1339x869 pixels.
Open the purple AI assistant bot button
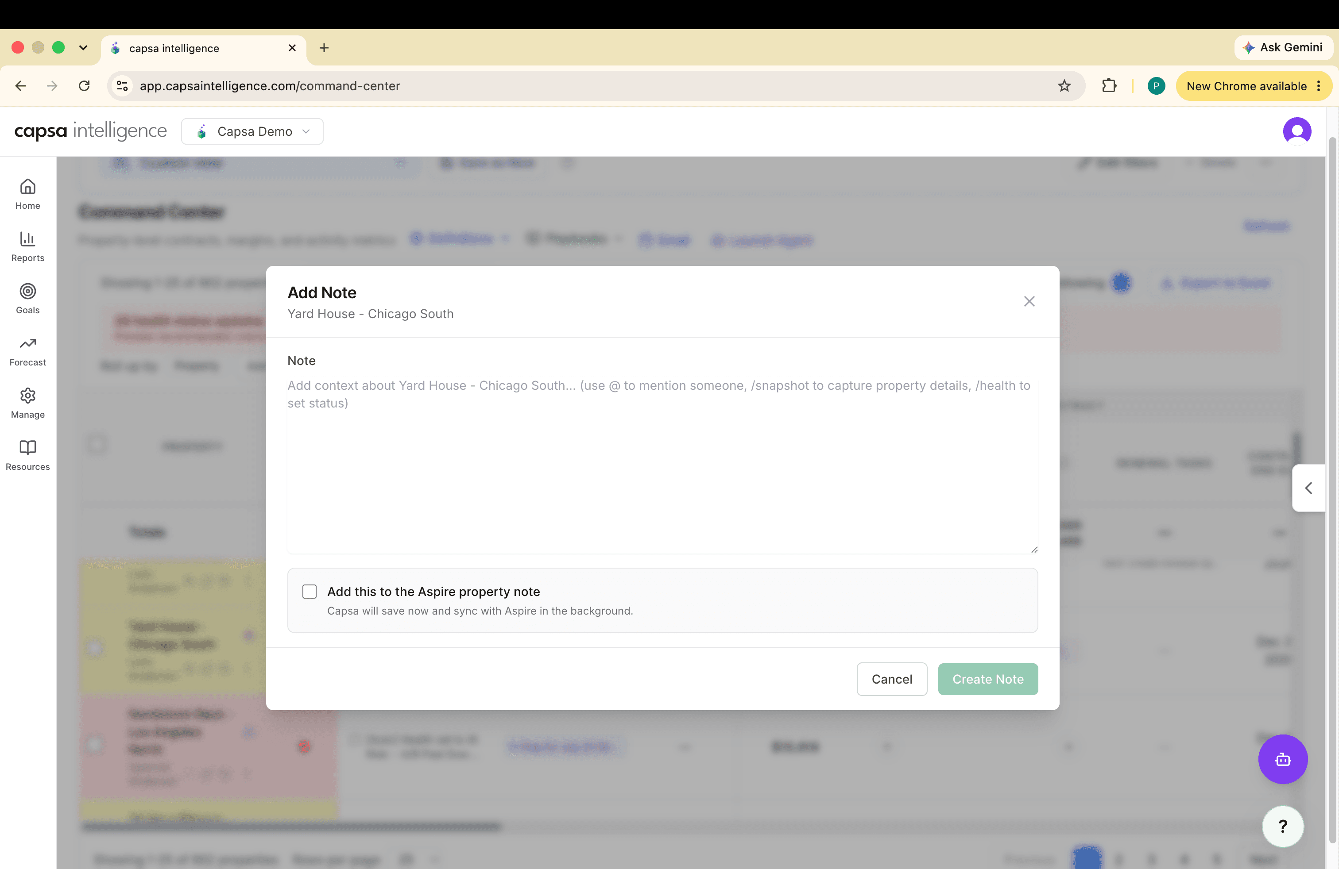coord(1283,759)
